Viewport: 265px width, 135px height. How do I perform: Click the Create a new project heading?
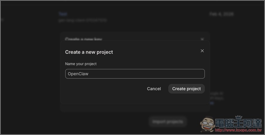(x=89, y=52)
